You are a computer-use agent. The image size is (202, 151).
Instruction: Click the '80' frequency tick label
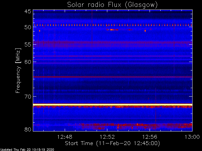point(28,129)
